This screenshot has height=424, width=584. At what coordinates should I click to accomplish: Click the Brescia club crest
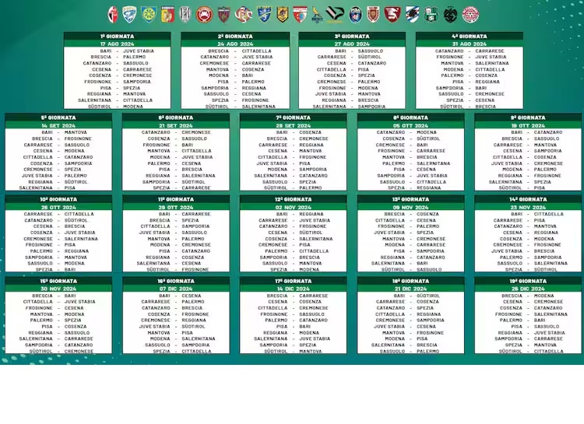pos(129,15)
